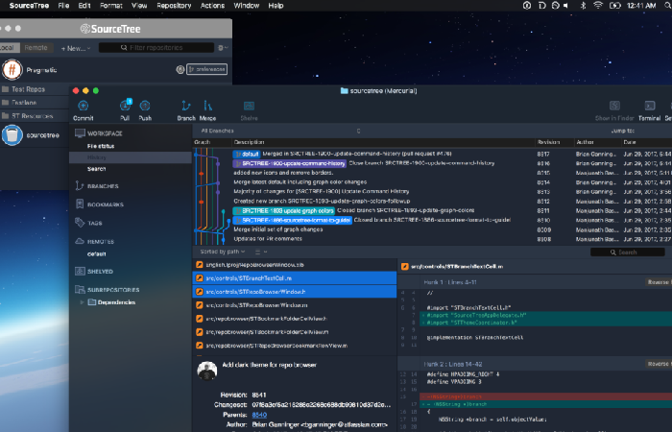Image resolution: width=672 pixels, height=432 pixels.
Task: Select file src/controls/STRepoBrowserWindow.h
Action: (x=295, y=292)
